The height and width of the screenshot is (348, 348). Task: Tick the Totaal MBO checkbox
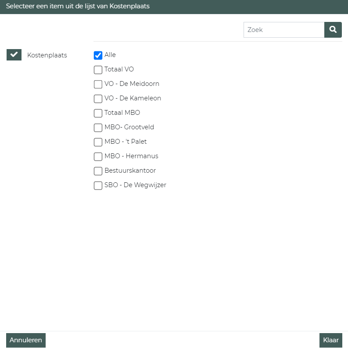[98, 113]
